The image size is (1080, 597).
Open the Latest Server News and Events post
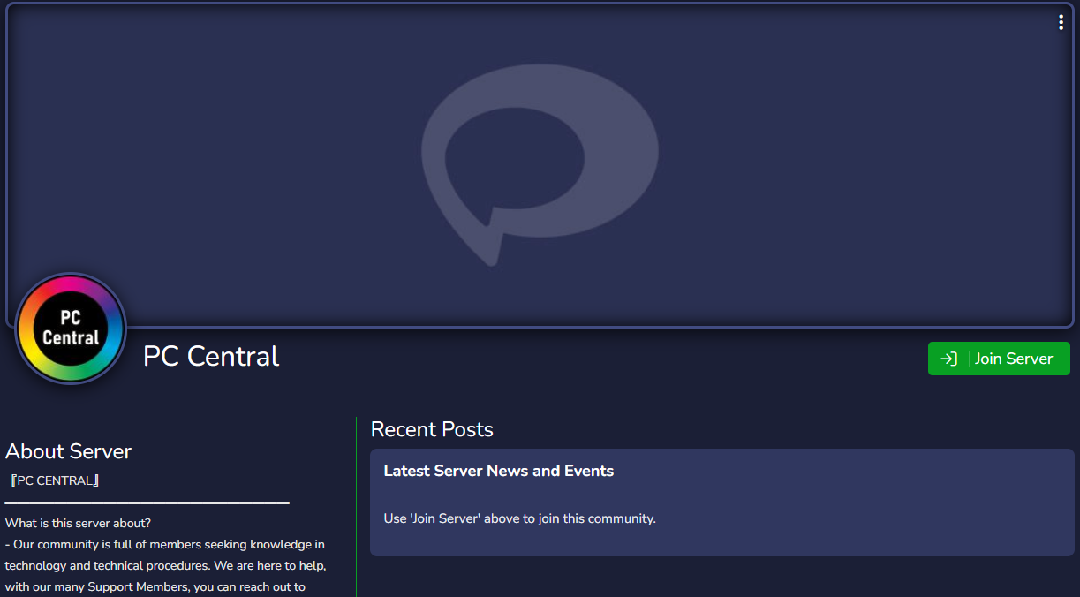(499, 471)
